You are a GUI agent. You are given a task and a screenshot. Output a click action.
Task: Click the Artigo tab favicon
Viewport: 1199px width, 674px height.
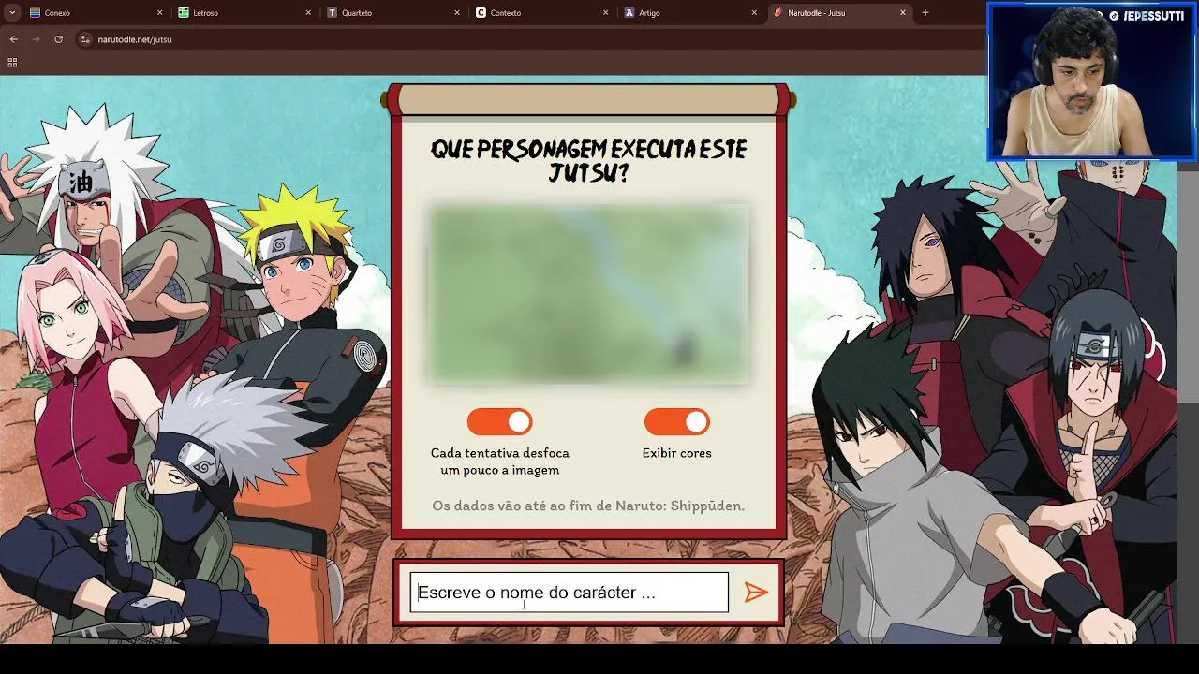click(x=629, y=13)
